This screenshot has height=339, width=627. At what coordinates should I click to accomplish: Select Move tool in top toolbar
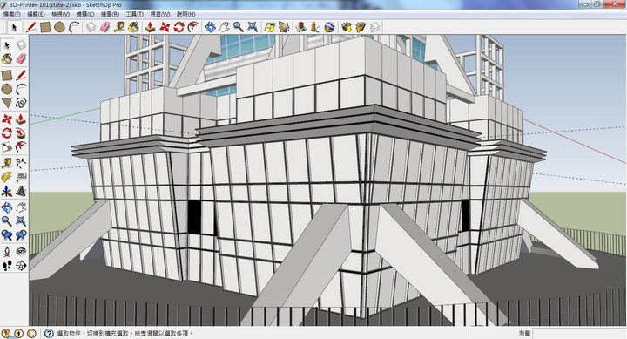coord(165,27)
